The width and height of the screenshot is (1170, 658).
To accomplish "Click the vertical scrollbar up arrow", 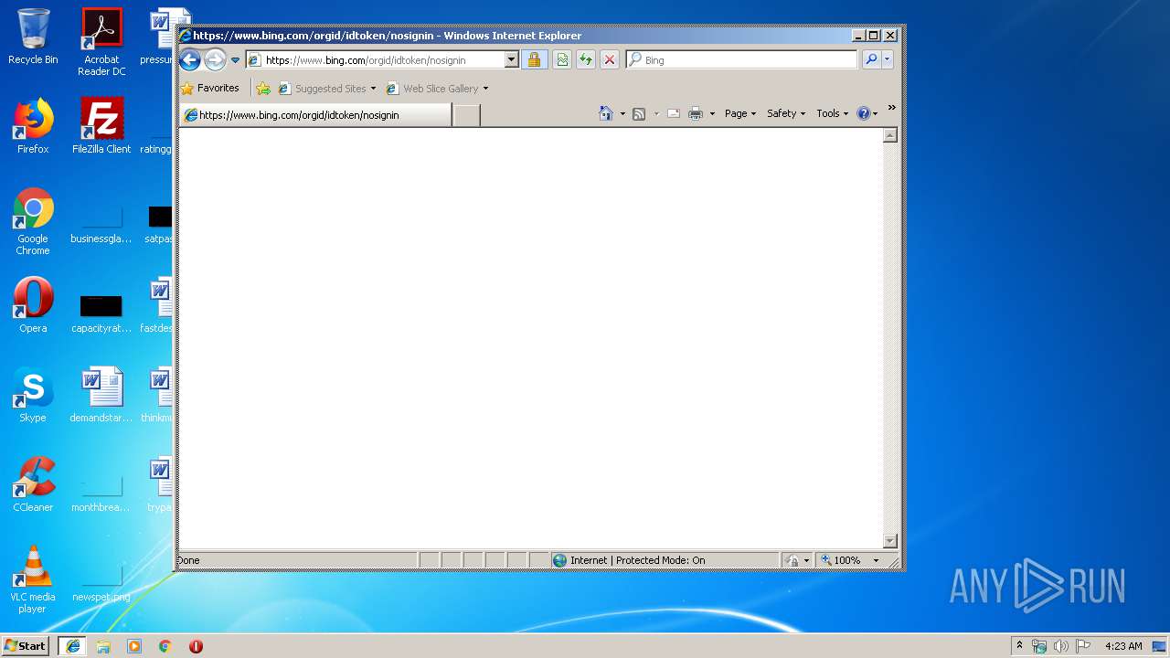I will 890,135.
